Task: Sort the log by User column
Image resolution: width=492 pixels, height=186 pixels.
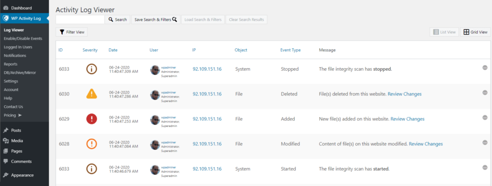Action: point(153,50)
